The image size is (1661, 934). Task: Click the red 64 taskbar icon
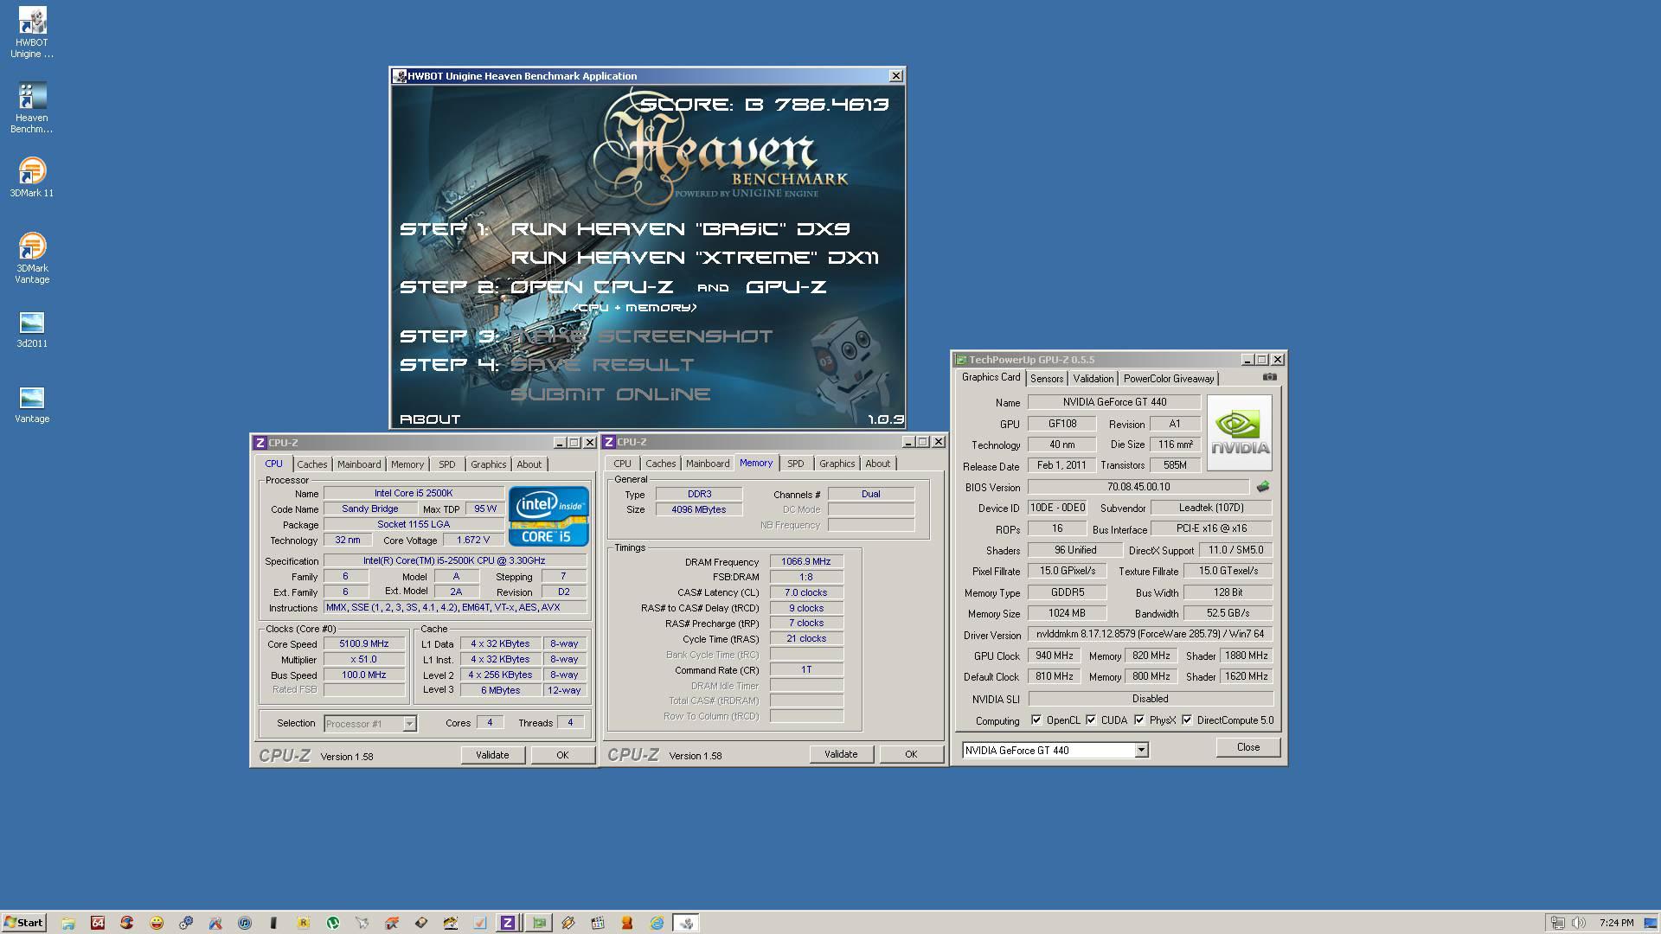click(x=98, y=923)
